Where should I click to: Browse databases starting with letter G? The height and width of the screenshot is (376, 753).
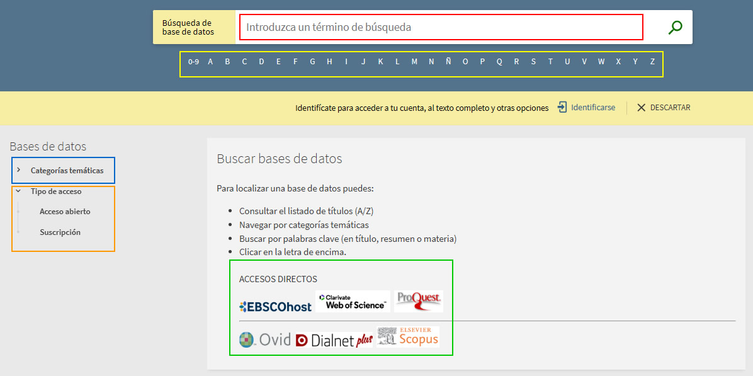click(x=313, y=62)
